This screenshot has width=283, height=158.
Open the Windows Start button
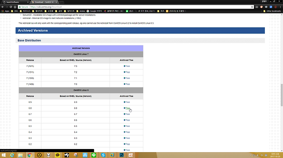(4, 155)
